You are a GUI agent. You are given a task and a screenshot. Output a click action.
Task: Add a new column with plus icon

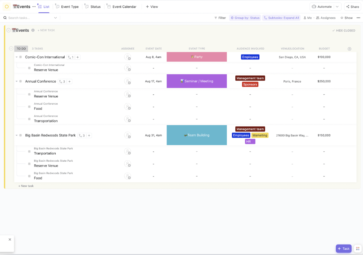pos(349,49)
